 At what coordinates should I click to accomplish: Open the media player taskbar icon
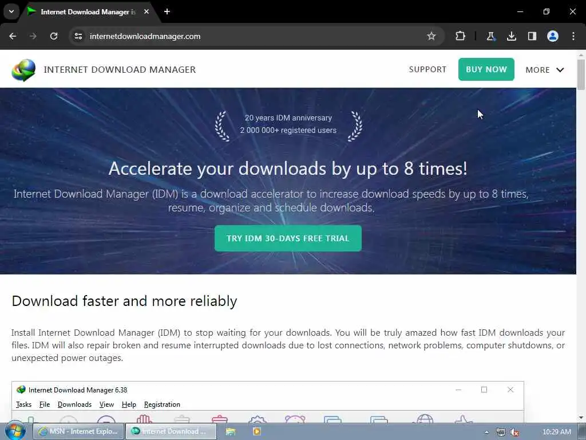pos(257,431)
